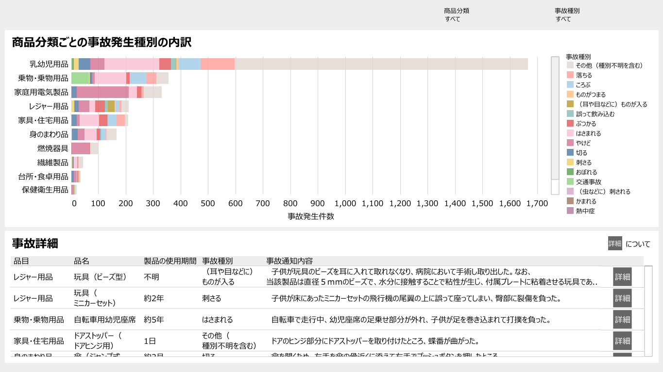The width and height of the screenshot is (663, 372).
Task: Select the 切る legend swatch
Action: coord(570,153)
